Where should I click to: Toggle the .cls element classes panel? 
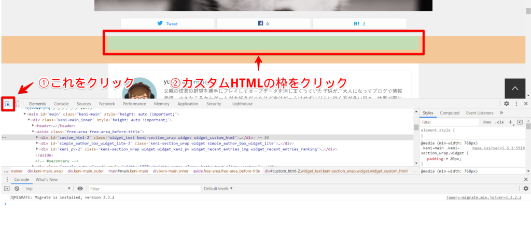pos(499,122)
